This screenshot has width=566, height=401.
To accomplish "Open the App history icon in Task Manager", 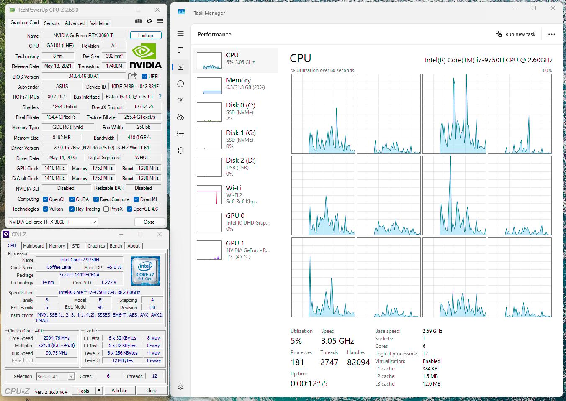I will click(180, 84).
